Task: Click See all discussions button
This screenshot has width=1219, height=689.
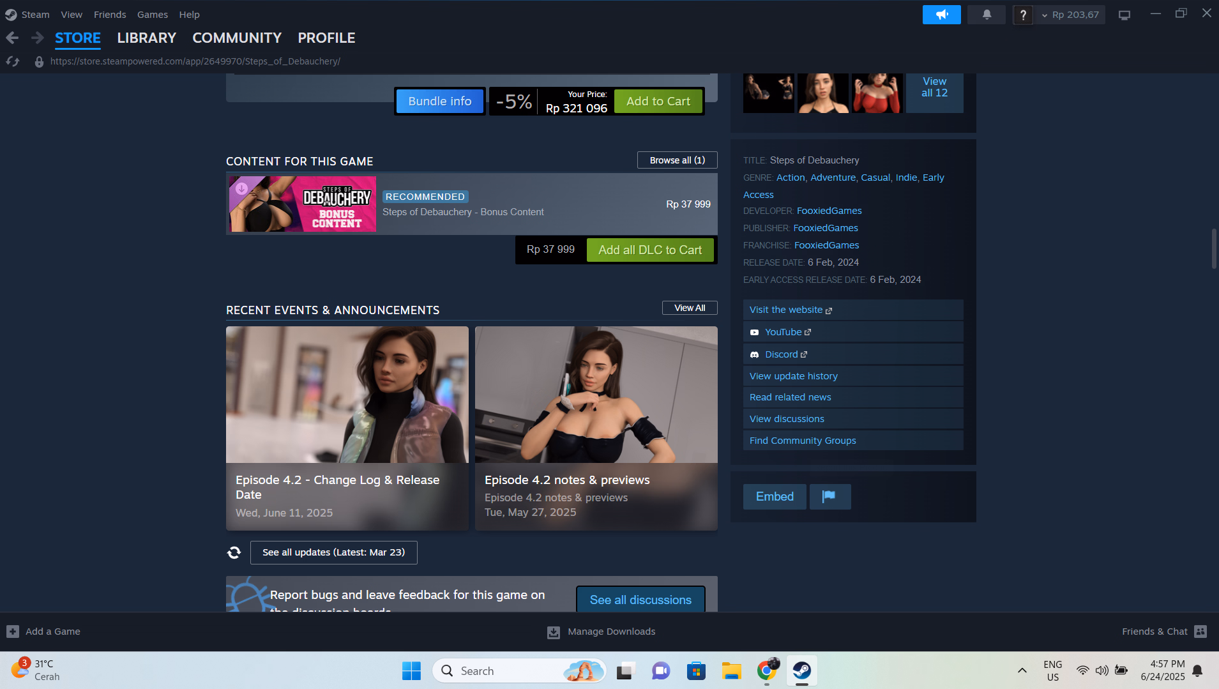Action: pyautogui.click(x=640, y=600)
